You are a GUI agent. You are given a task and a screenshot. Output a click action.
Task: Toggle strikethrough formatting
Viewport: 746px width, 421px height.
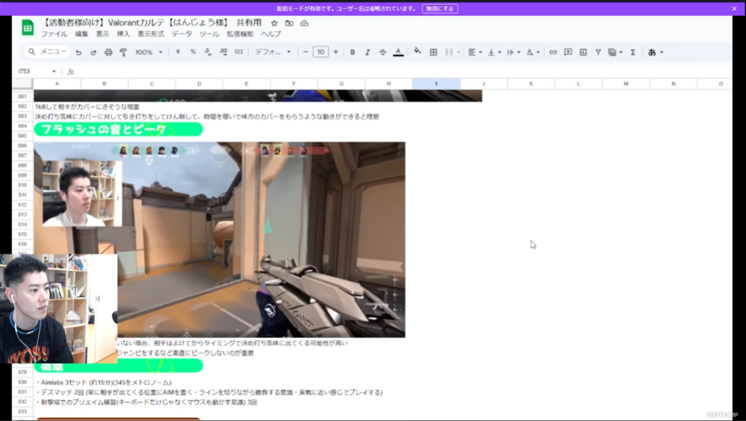pyautogui.click(x=383, y=52)
